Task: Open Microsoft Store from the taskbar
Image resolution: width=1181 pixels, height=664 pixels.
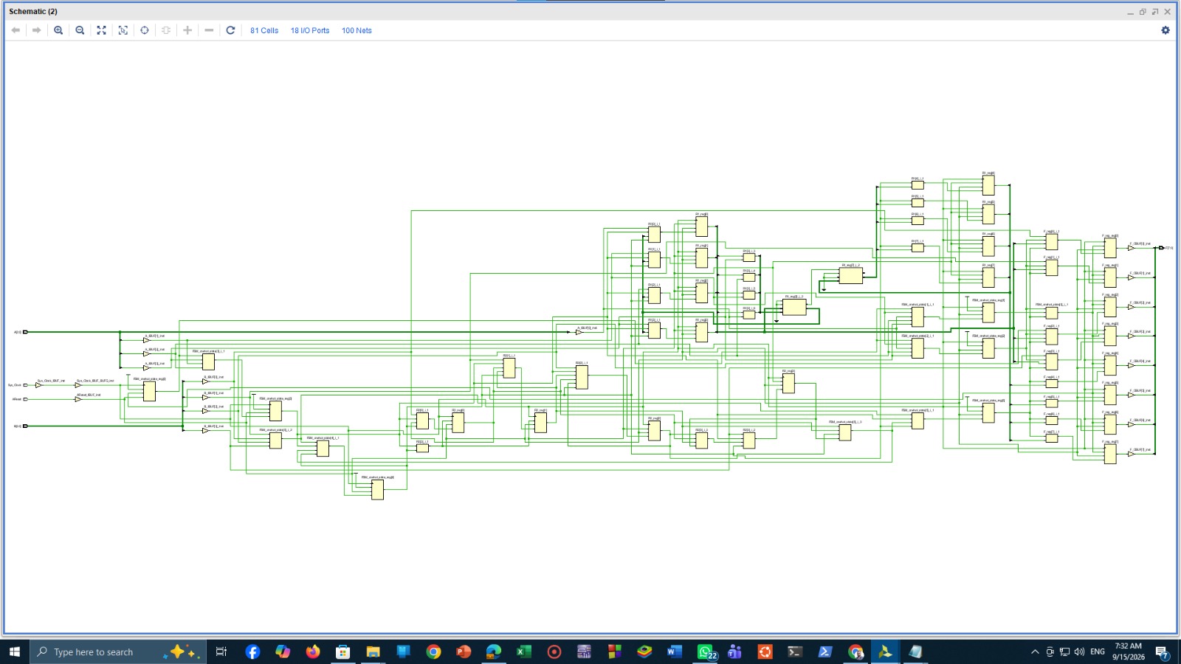Action: [x=343, y=651]
